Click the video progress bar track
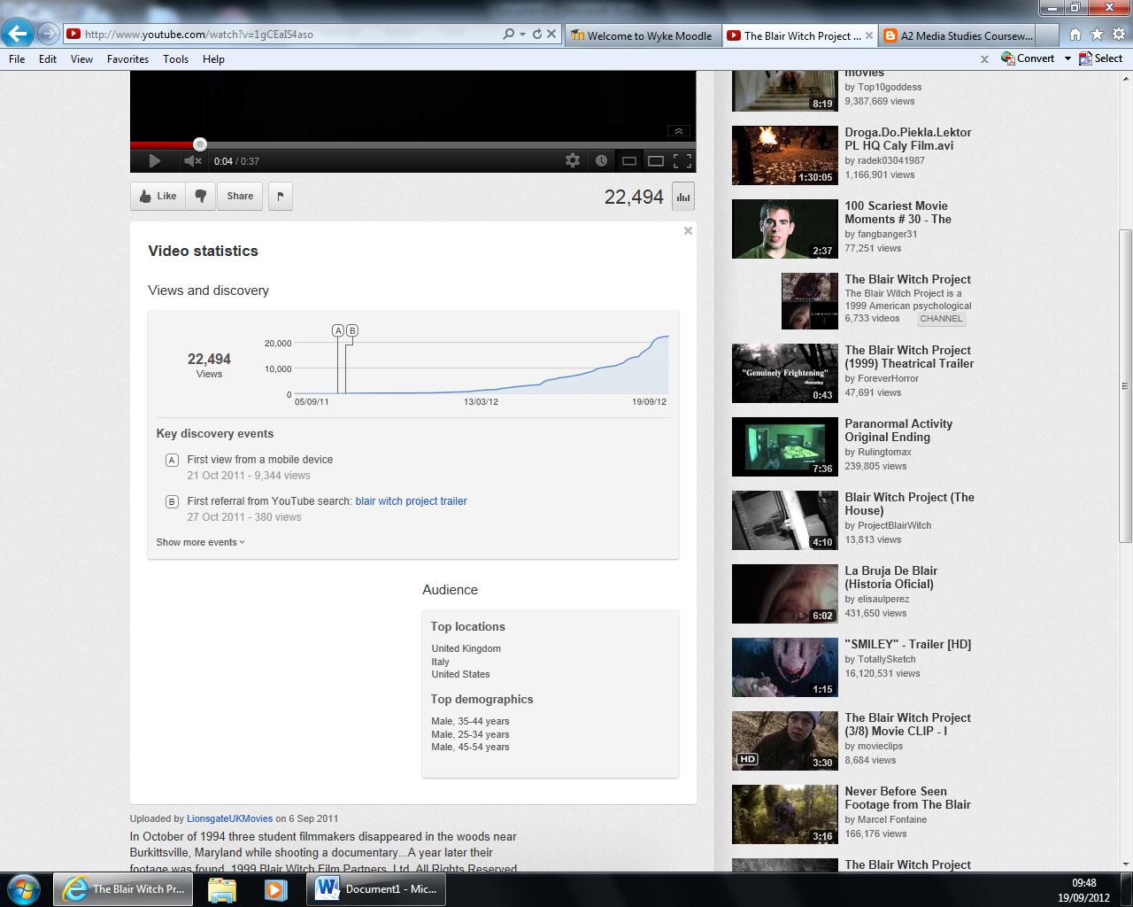1133x907 pixels. (x=412, y=144)
